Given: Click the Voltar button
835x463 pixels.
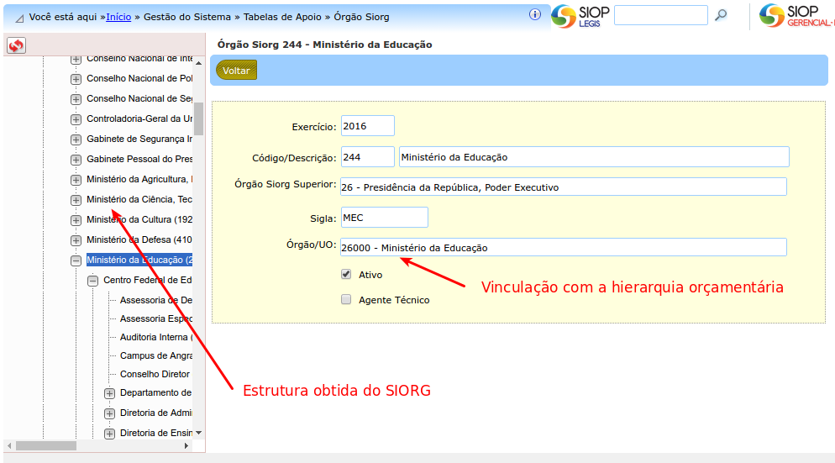Looking at the screenshot, I should pyautogui.click(x=236, y=71).
